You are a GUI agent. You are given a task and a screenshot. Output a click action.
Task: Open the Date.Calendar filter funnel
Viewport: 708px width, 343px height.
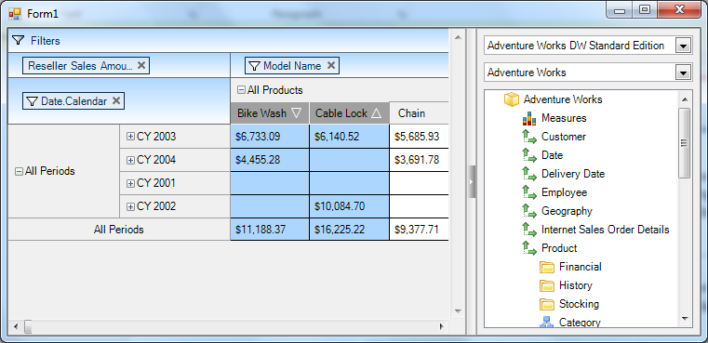pyautogui.click(x=33, y=101)
